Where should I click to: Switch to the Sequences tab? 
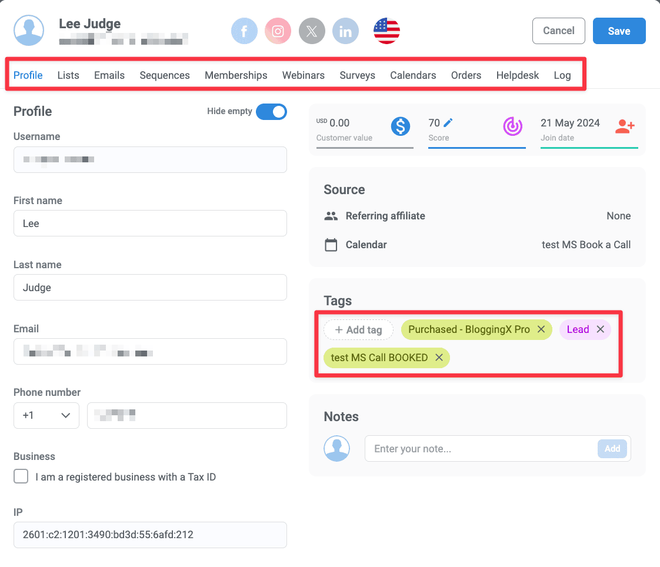pos(165,75)
